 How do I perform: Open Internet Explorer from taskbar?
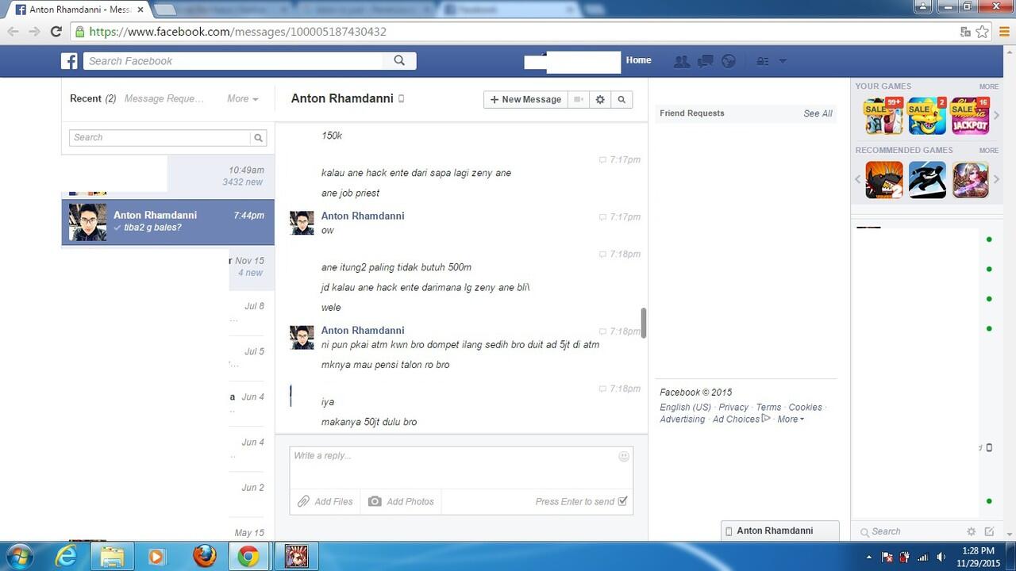(x=67, y=556)
